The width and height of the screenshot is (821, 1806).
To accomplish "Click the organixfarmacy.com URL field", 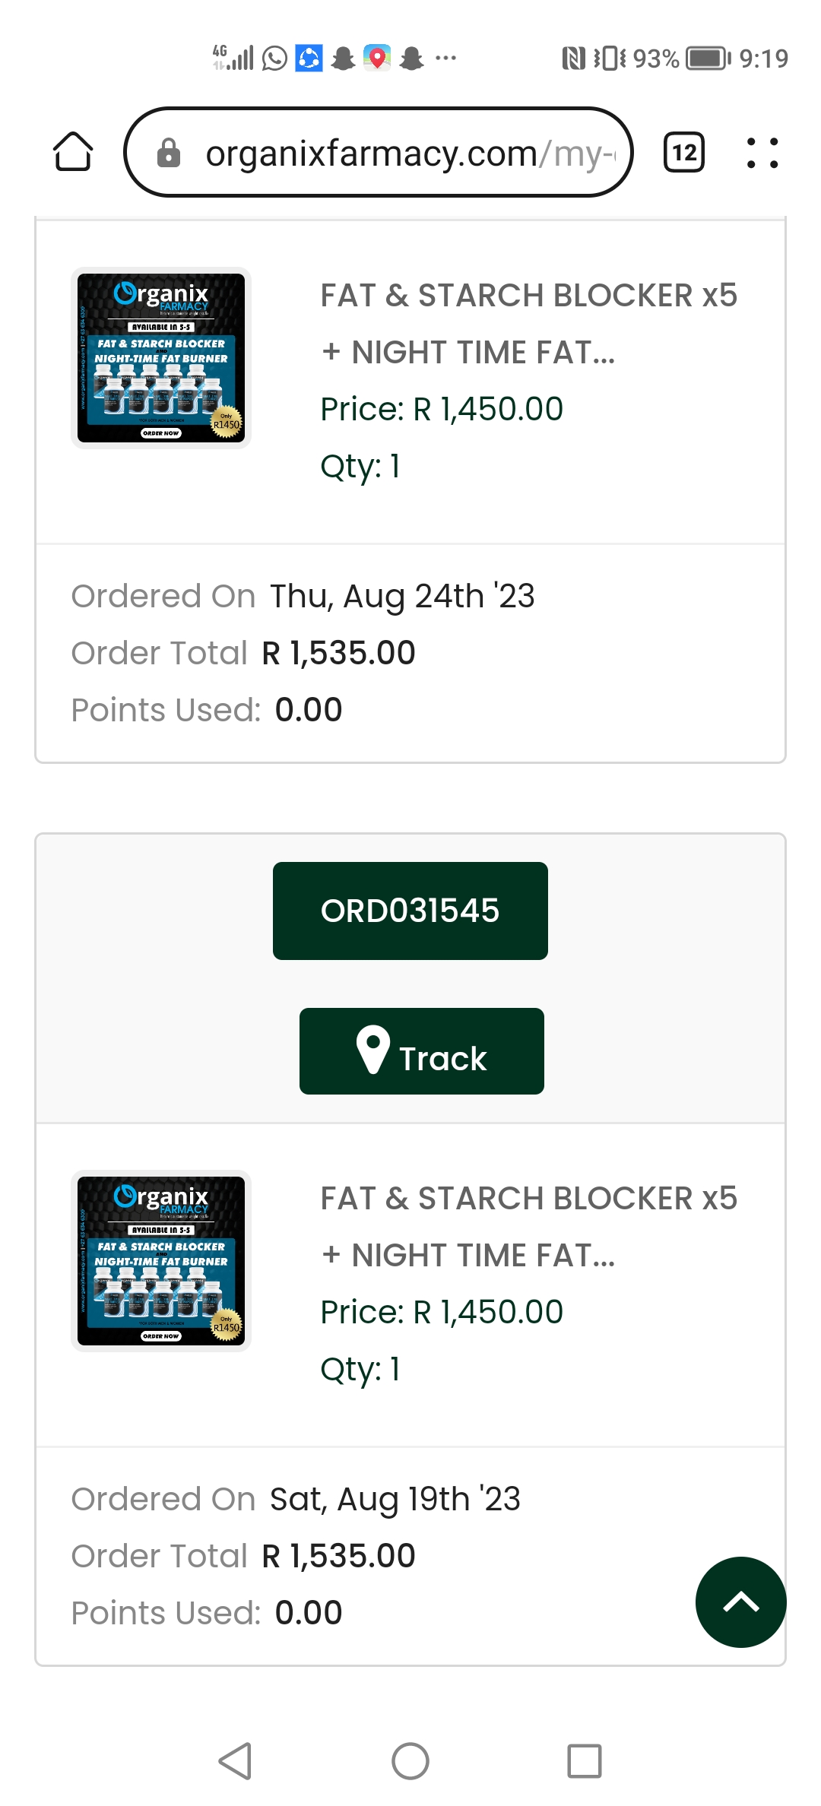I will 379,152.
